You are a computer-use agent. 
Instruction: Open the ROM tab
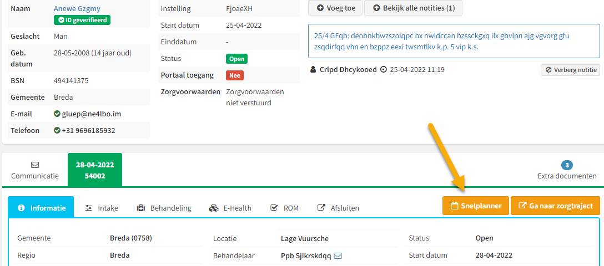[x=285, y=208]
